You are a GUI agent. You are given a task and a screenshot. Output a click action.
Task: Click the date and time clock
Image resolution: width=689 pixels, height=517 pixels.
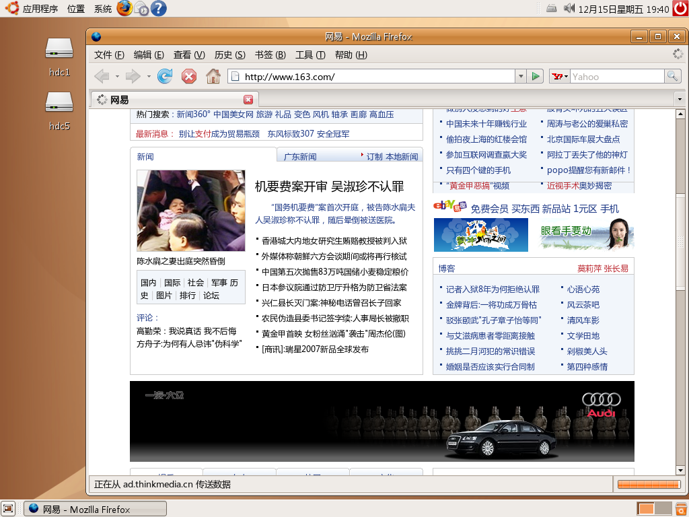623,9
